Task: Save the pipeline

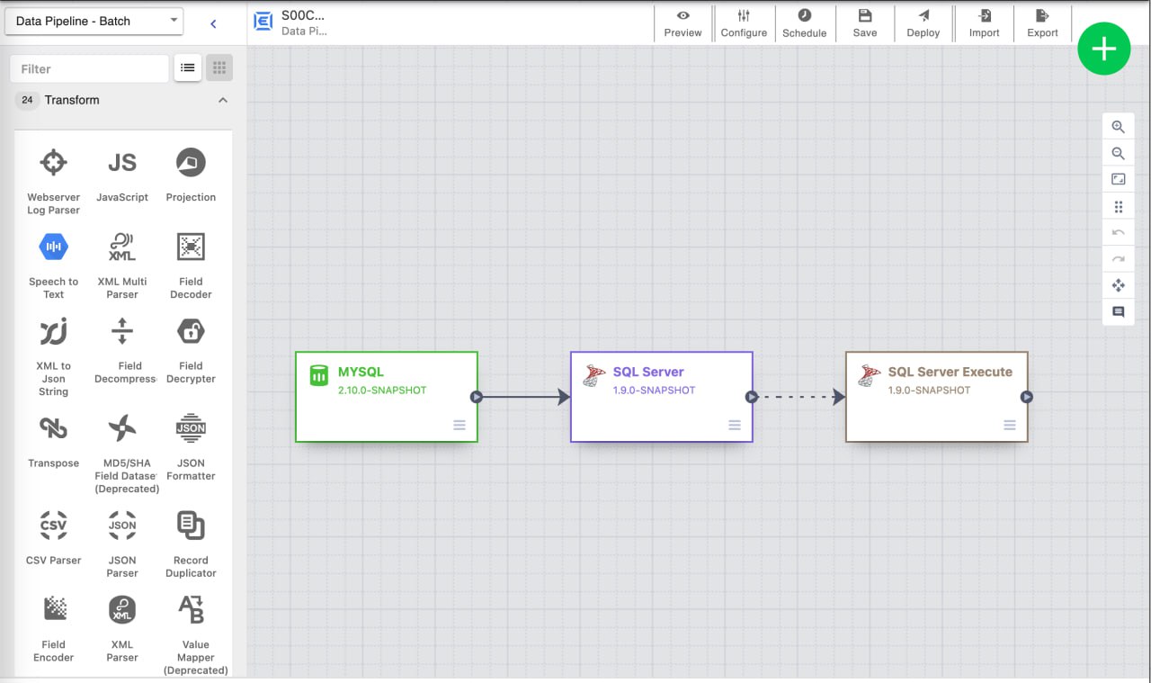Action: pos(865,23)
